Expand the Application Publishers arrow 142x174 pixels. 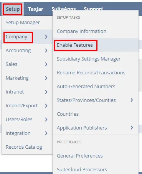click(x=132, y=128)
